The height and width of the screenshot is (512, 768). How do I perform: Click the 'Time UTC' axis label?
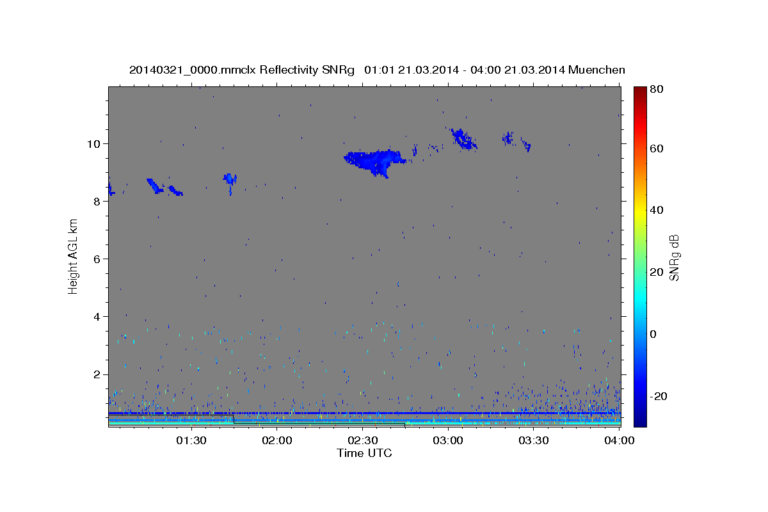tap(364, 453)
